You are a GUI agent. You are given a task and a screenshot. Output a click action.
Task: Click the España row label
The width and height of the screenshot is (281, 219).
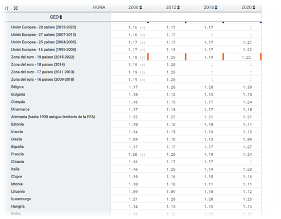(17, 147)
